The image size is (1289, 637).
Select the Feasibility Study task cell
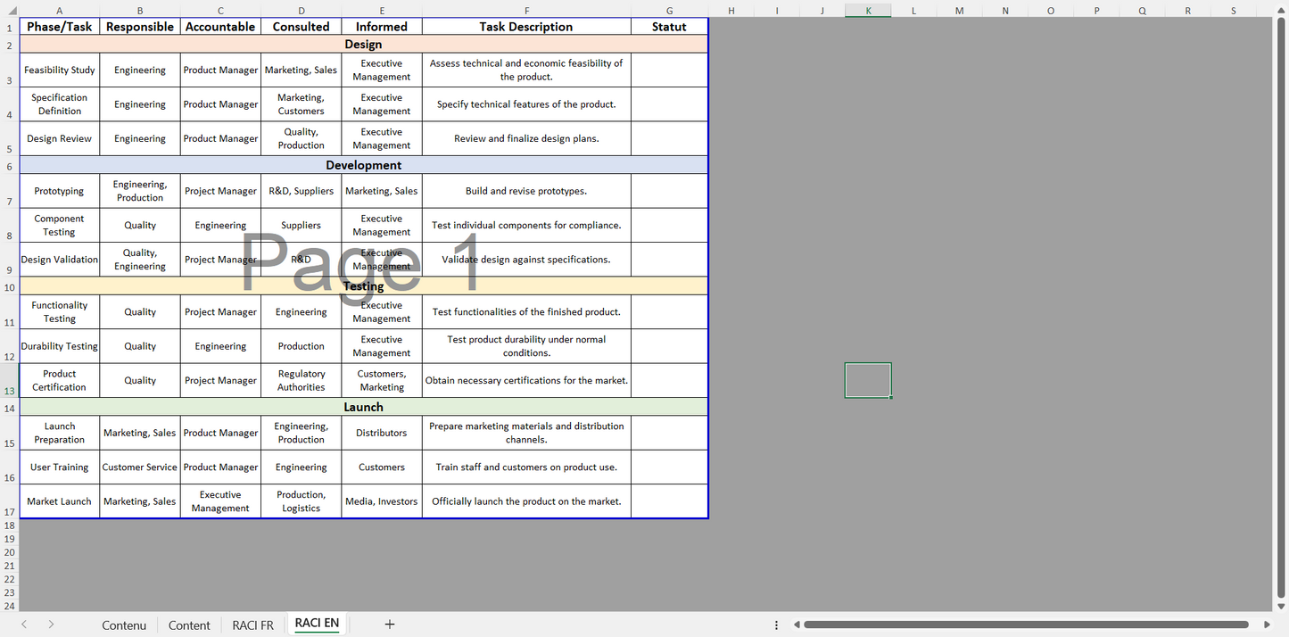[x=59, y=70]
